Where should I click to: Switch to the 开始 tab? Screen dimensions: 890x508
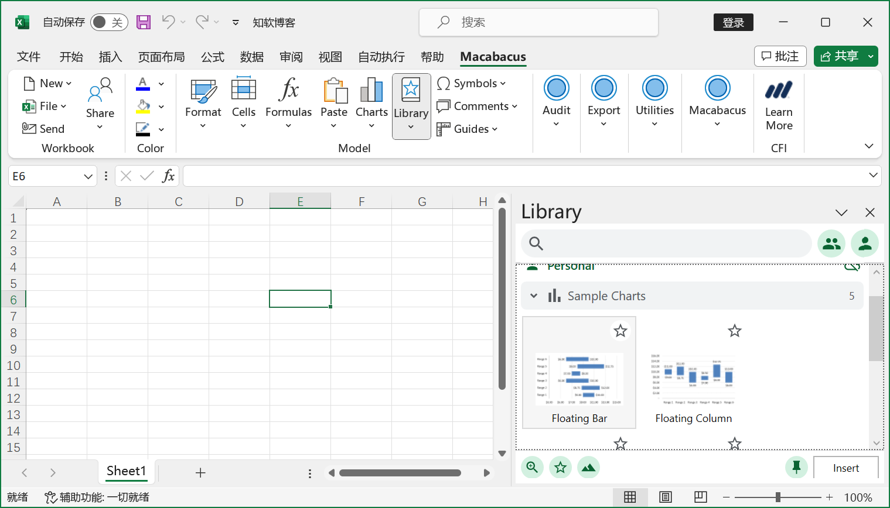point(71,57)
